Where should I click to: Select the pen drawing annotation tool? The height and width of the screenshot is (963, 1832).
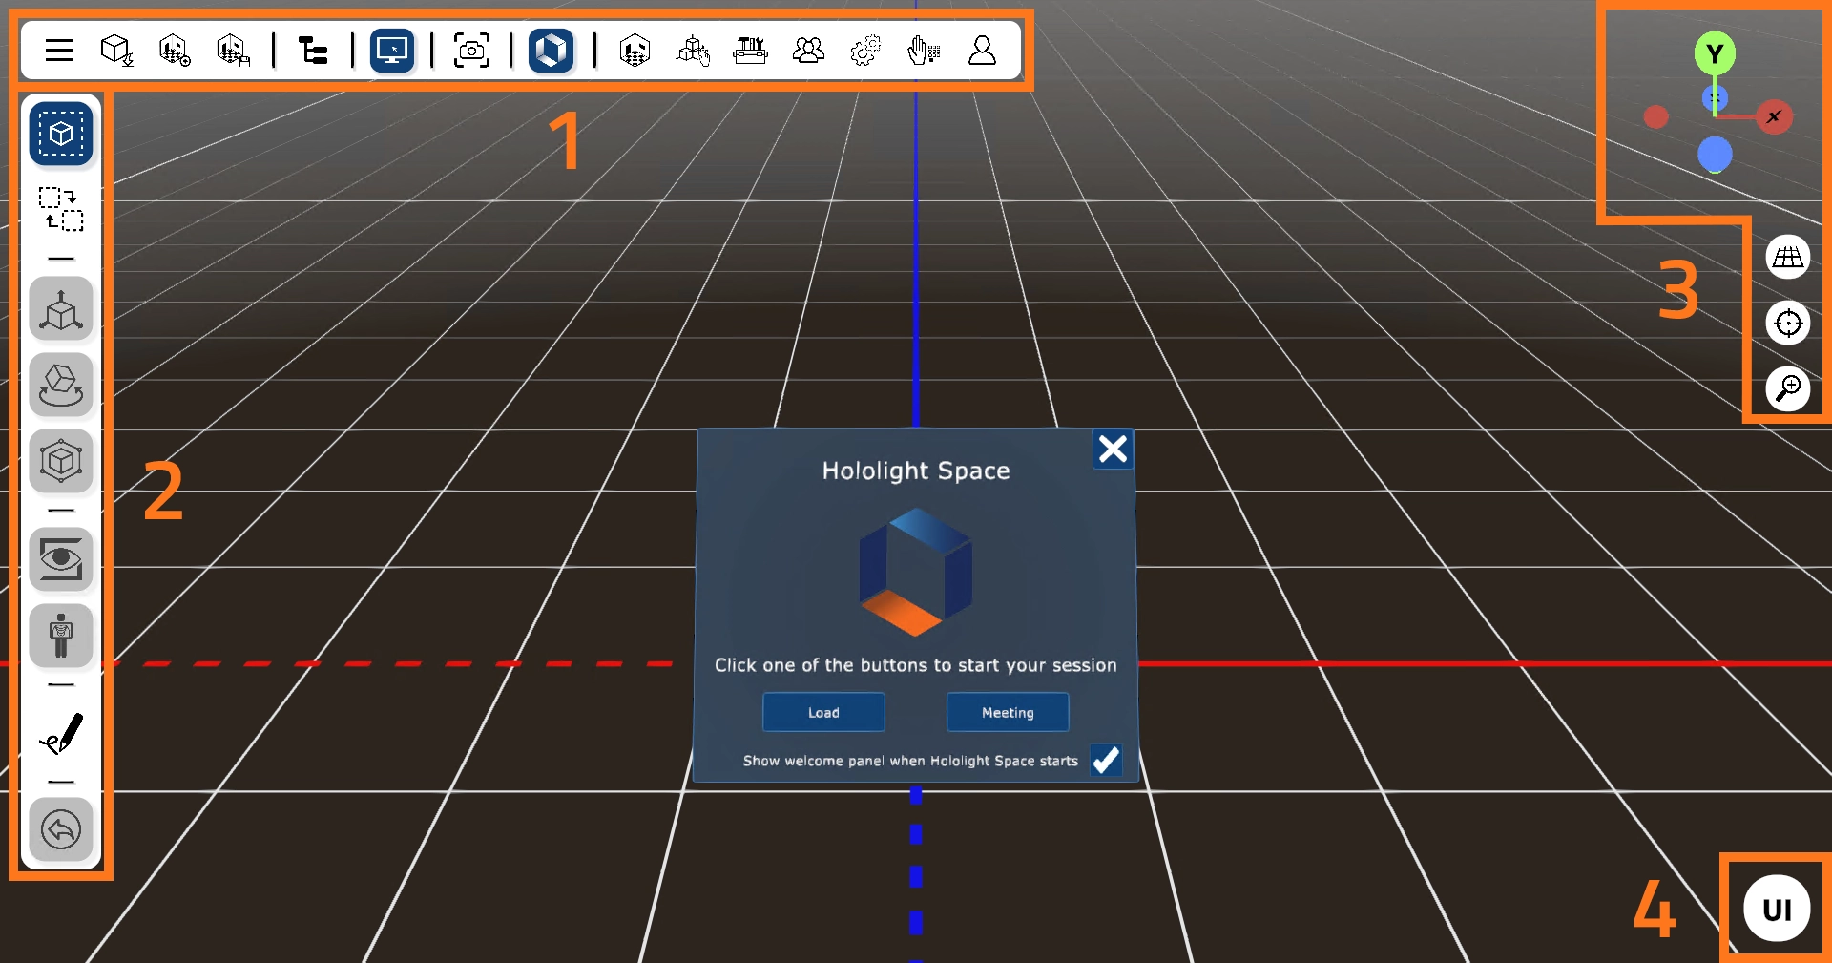[x=61, y=733]
